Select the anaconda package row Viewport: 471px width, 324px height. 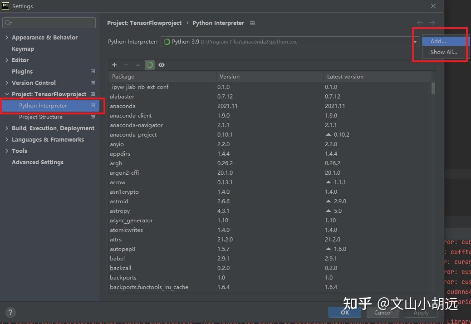coord(270,106)
